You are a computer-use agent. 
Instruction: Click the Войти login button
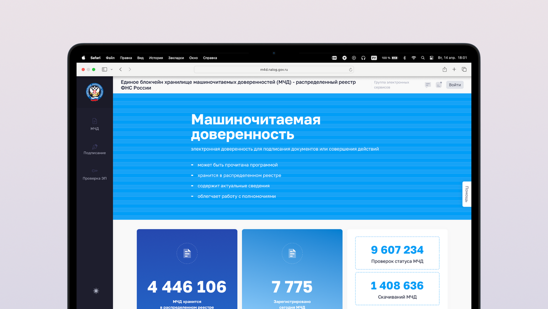pos(455,85)
